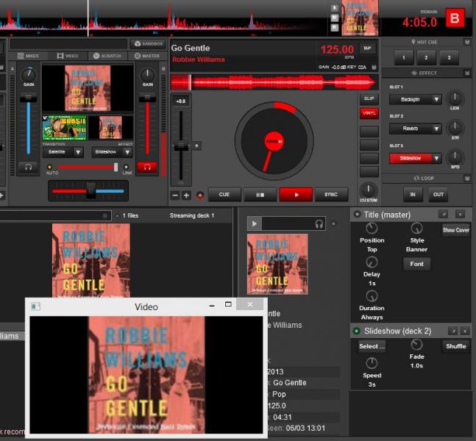Click the SYNC button
476x441 pixels.
pyautogui.click(x=331, y=195)
